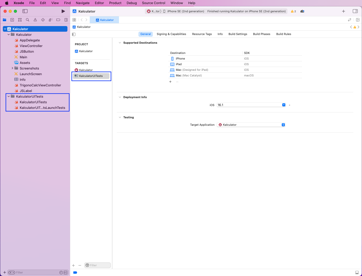Select KalculatorUITests target
Screen dimensions: 362x276
point(92,76)
